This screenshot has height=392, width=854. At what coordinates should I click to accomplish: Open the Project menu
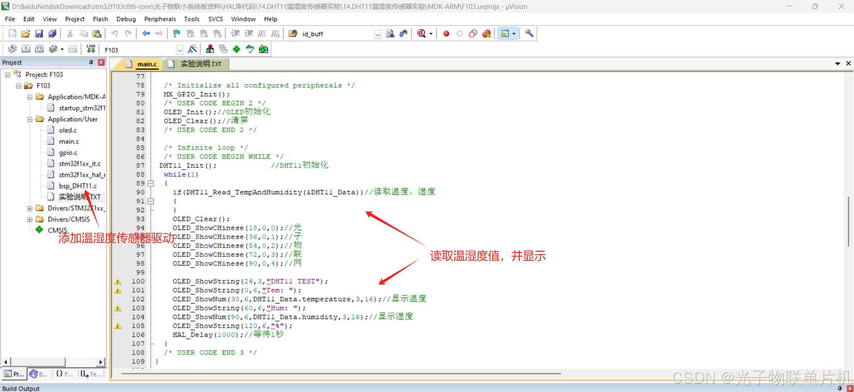coord(75,19)
